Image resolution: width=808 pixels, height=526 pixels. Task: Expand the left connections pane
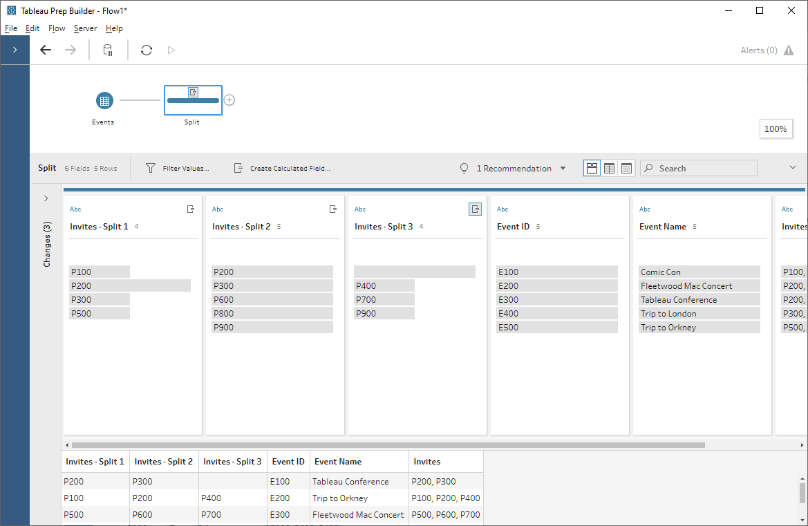(x=15, y=50)
